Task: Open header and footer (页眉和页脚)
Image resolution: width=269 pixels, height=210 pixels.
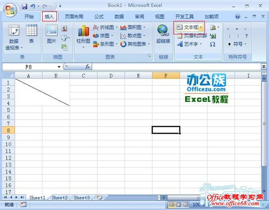Action: [192, 36]
